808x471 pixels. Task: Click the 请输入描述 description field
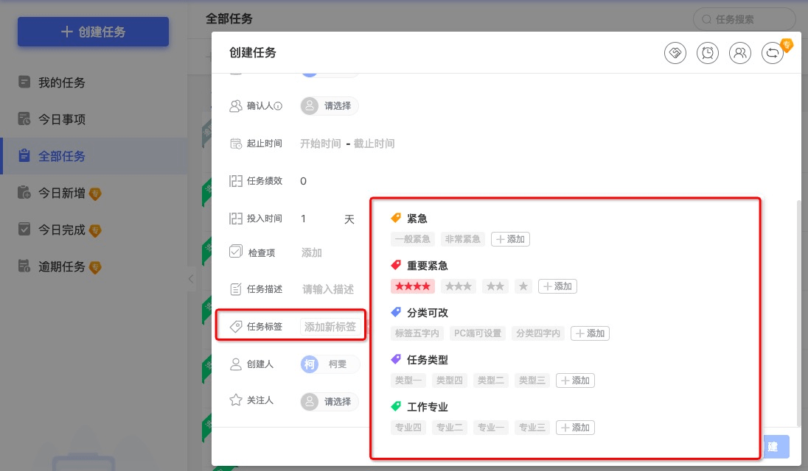point(328,289)
